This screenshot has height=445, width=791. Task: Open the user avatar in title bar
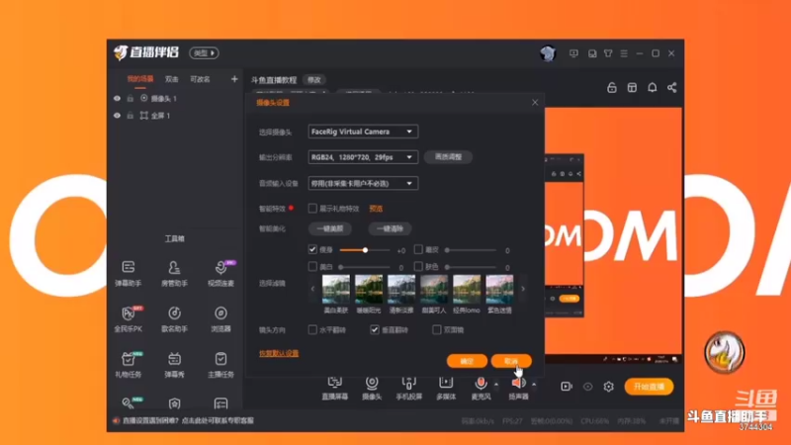(x=548, y=53)
